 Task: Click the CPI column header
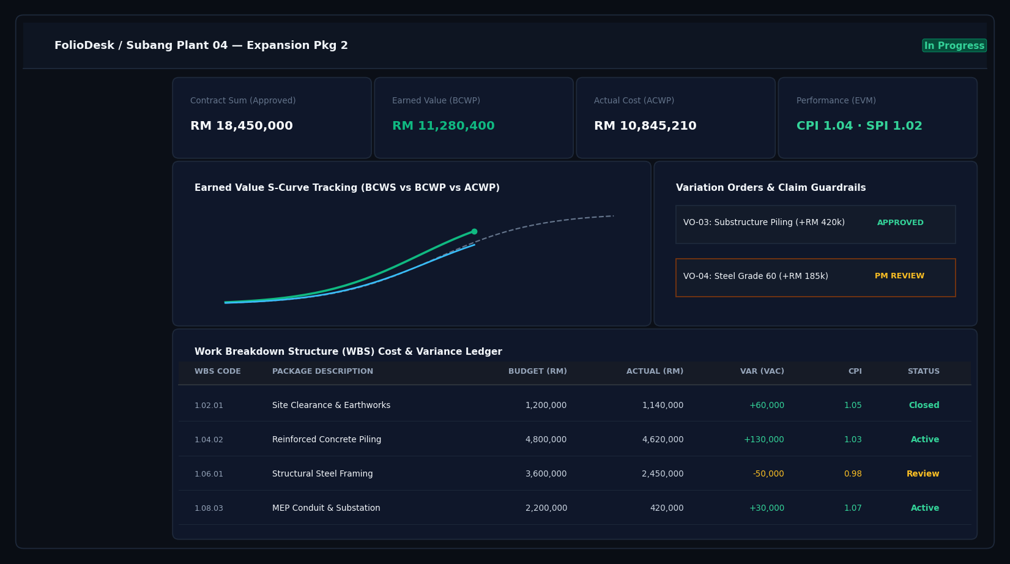coord(855,371)
